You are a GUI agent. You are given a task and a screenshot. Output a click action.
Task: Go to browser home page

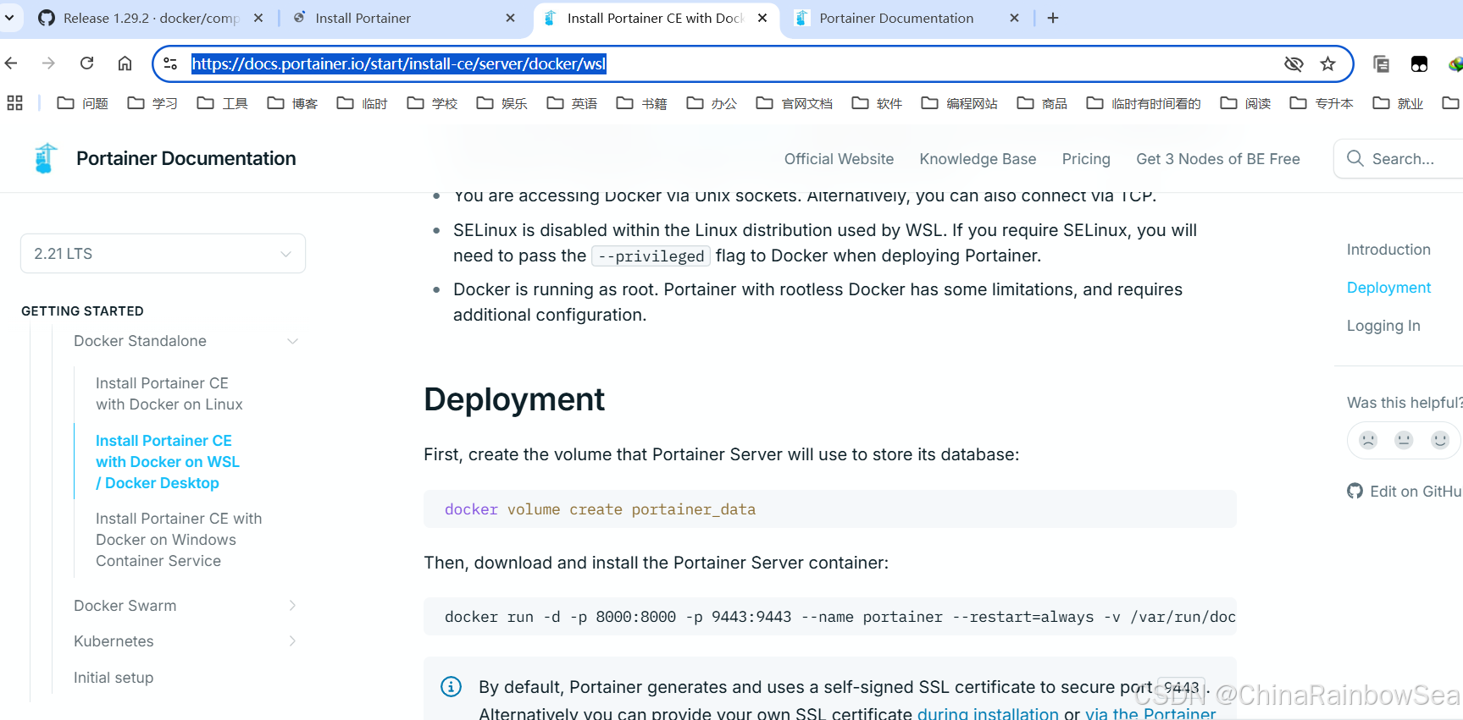point(125,63)
